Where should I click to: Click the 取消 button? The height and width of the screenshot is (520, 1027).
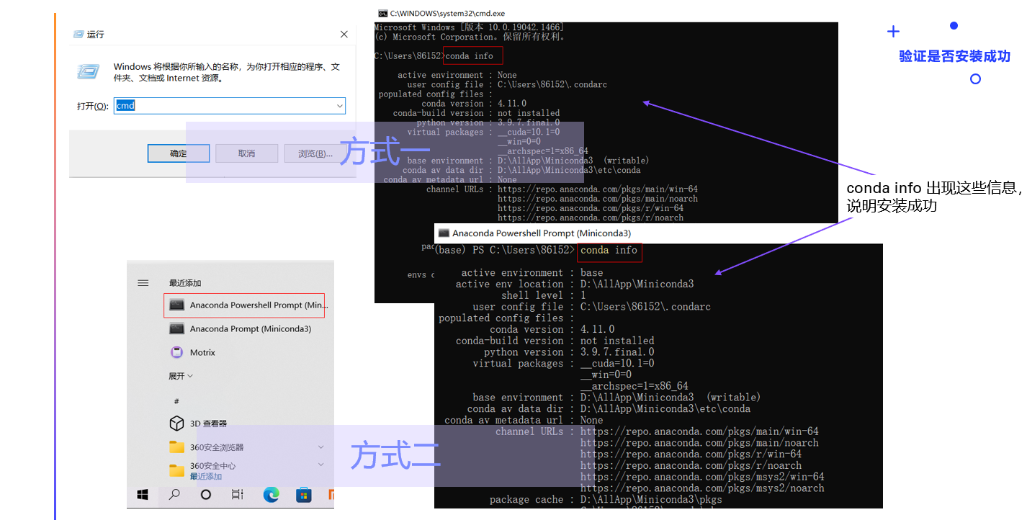pos(246,153)
